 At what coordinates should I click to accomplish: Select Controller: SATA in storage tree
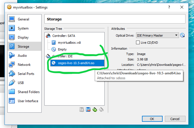pos(64,36)
